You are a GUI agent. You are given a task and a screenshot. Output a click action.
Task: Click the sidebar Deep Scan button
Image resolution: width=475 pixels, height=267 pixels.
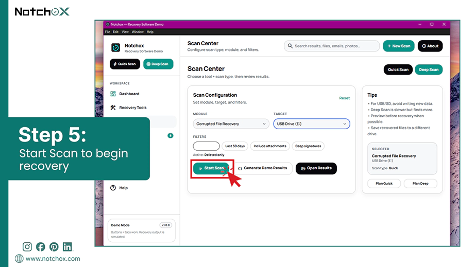(158, 64)
